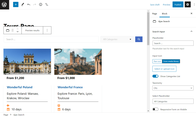
Task: Click the Preview link in header
Action: click(x=167, y=4)
